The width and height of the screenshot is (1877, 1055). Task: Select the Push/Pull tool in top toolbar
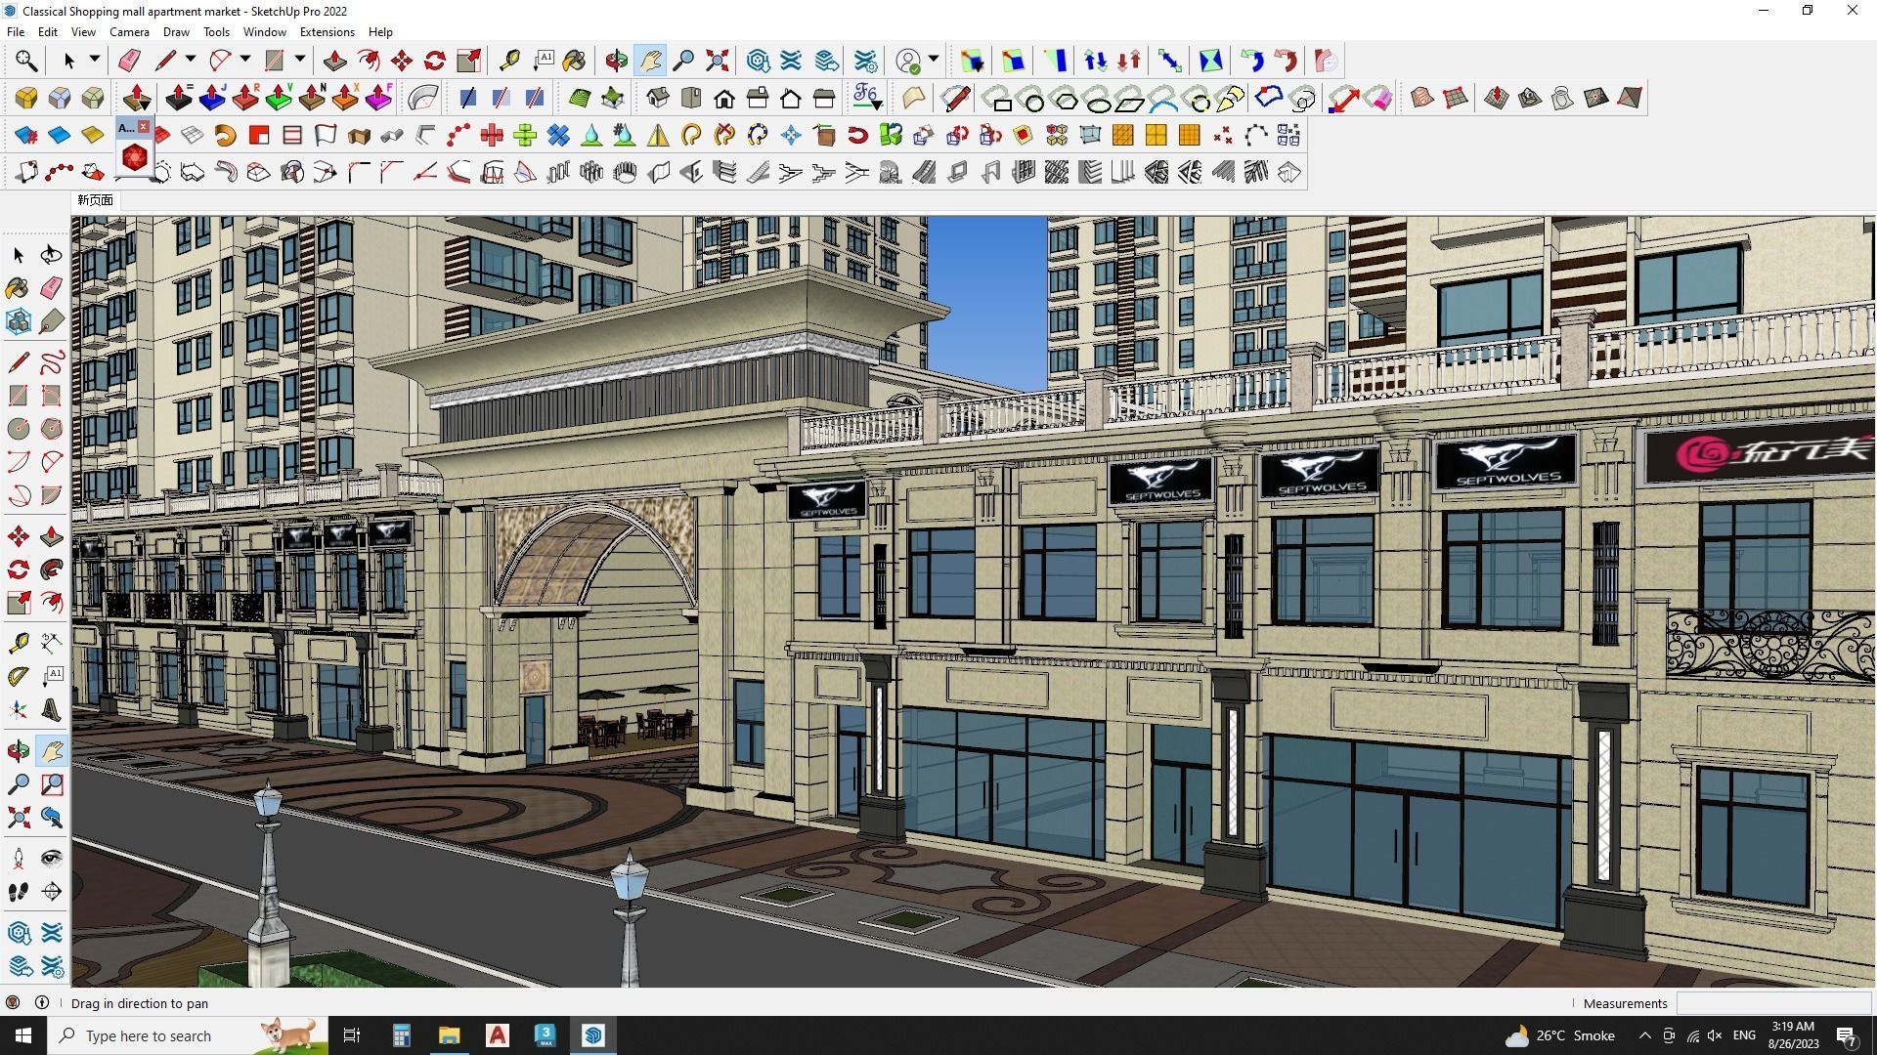334,61
